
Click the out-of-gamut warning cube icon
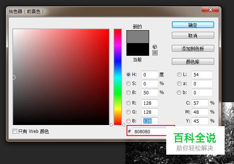tap(155, 47)
